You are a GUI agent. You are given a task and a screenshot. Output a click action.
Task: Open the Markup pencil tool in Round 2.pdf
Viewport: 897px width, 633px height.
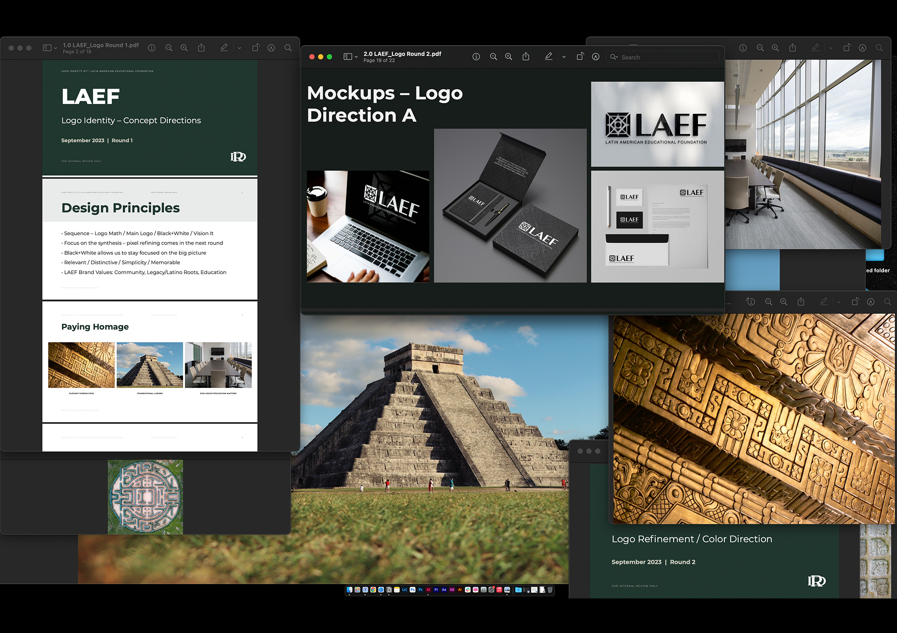pos(549,56)
